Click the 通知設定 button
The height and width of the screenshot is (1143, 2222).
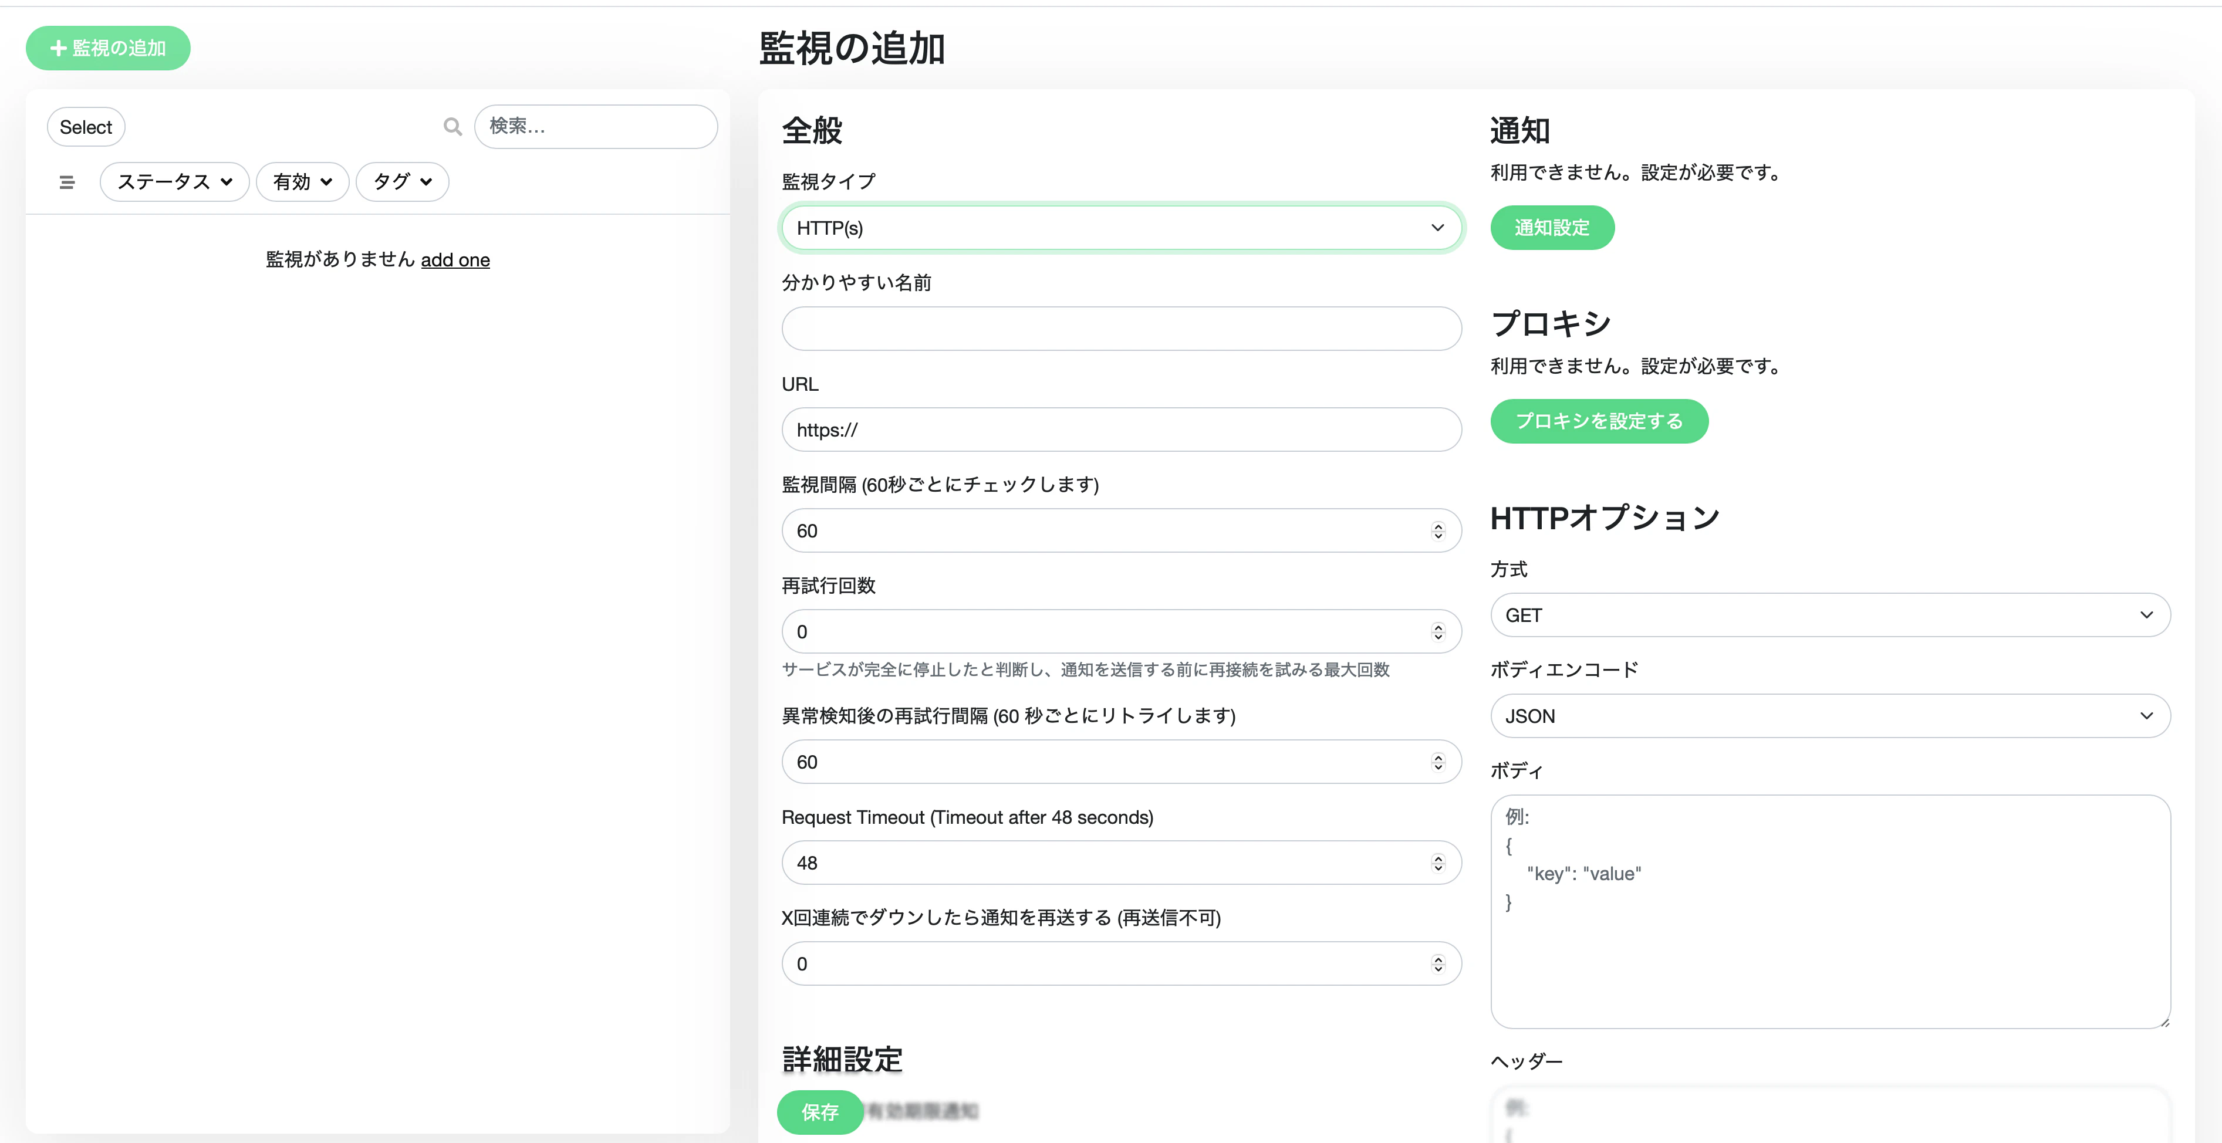pos(1552,228)
